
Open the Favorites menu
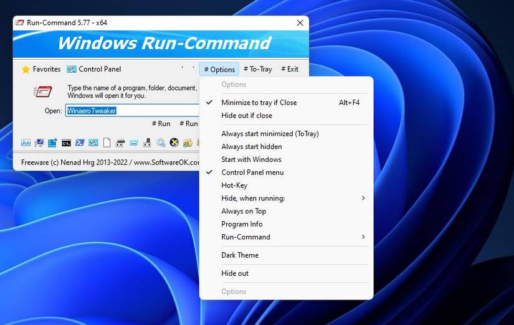[41, 69]
